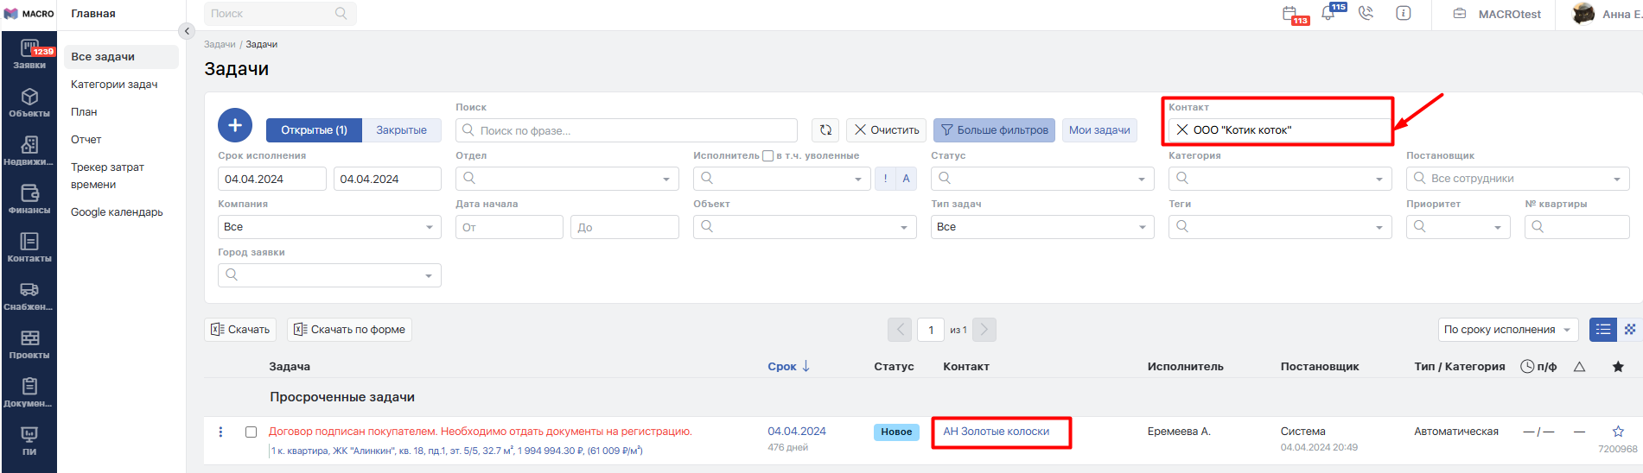Viewport: 1643px width, 473px height.
Task: Click the phone calls icon in the header
Action: click(1366, 14)
